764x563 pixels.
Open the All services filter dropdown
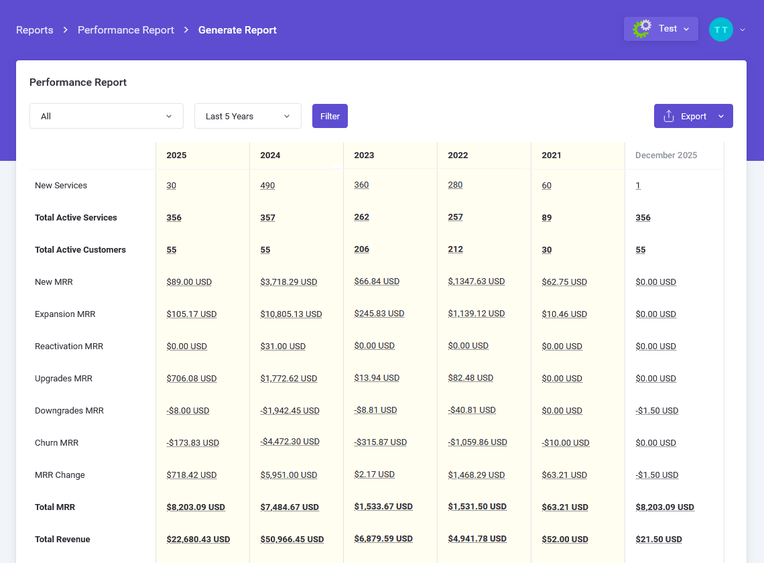[x=107, y=116]
